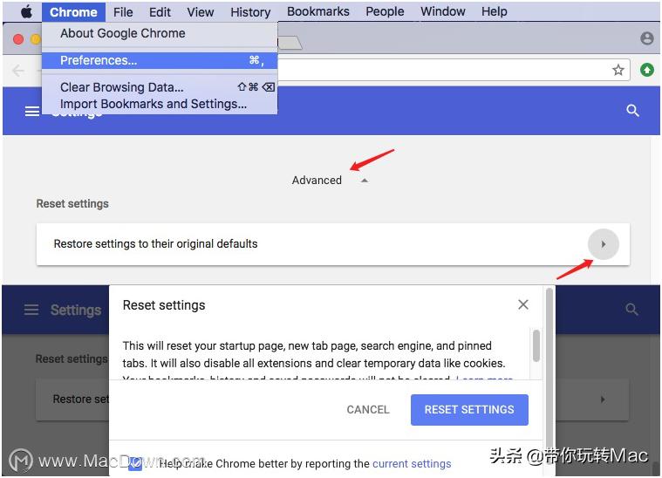
Task: Open the Apple menu
Action: [x=26, y=12]
